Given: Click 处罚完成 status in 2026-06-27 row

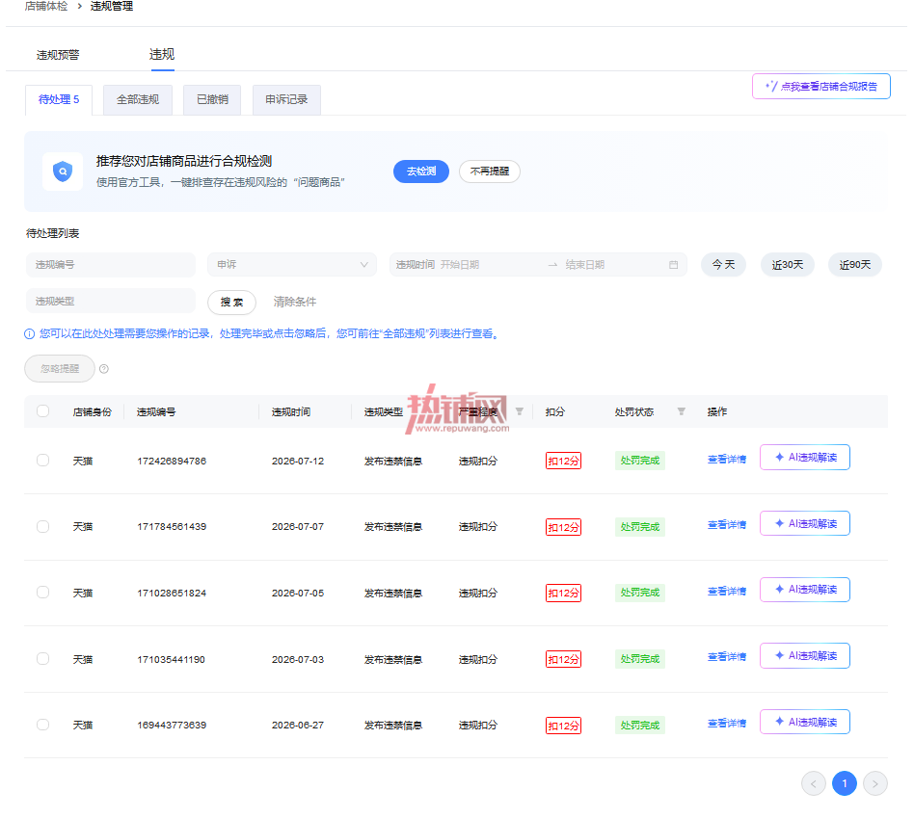Looking at the screenshot, I should tap(640, 726).
